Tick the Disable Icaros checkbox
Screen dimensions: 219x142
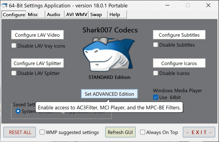156,73
